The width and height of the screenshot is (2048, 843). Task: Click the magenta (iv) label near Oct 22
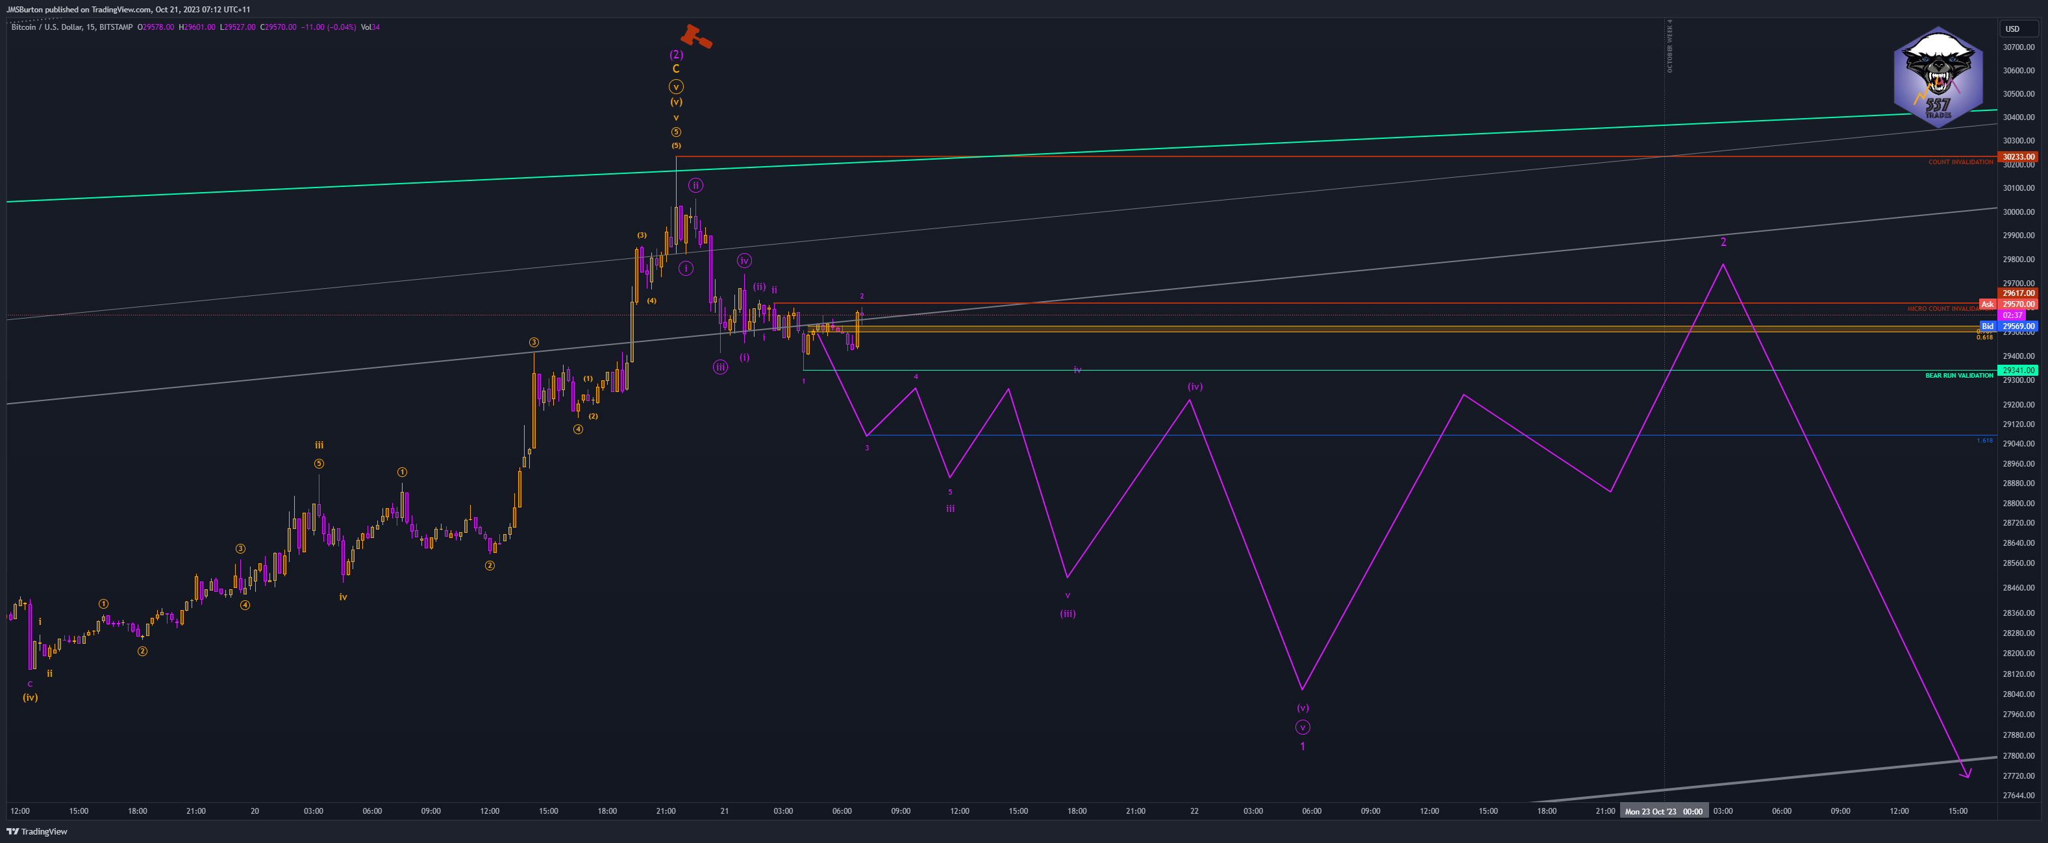pyautogui.click(x=1195, y=386)
